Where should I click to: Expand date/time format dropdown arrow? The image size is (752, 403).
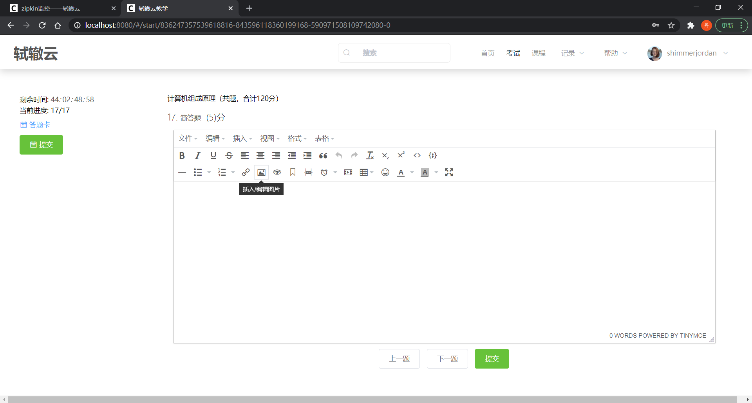tap(335, 172)
